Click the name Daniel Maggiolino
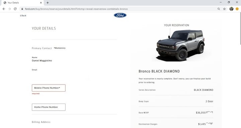Image resolution: width=241 pixels, height=128 pixels. [x=42, y=60]
